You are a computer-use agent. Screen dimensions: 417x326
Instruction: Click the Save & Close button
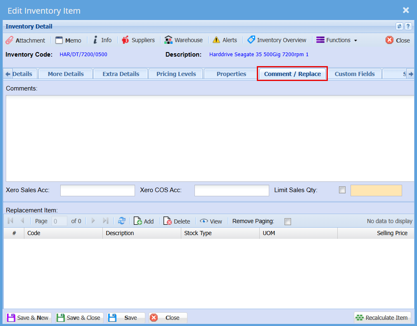point(78,318)
